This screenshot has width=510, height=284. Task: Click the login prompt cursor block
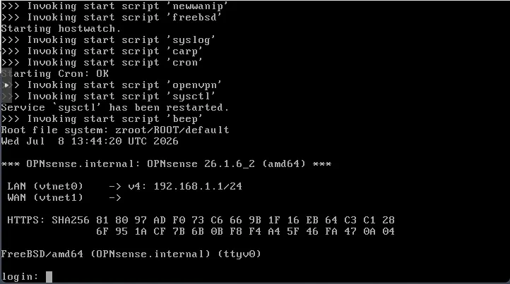coord(49,277)
